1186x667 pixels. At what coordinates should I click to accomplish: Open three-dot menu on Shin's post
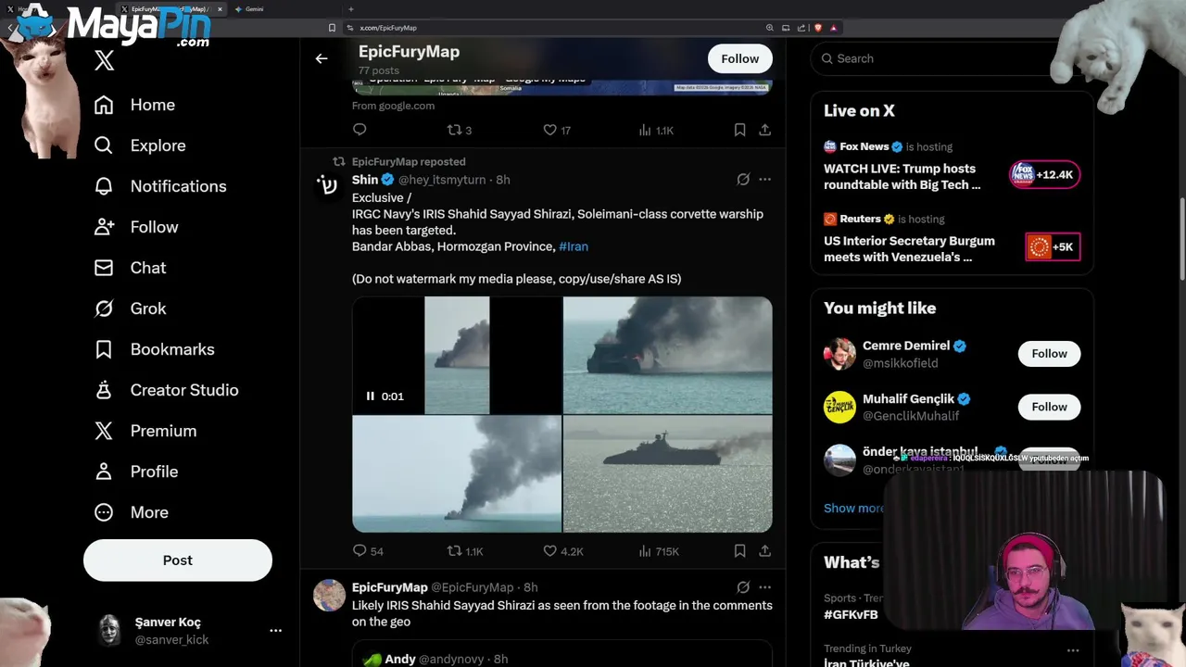pyautogui.click(x=764, y=180)
